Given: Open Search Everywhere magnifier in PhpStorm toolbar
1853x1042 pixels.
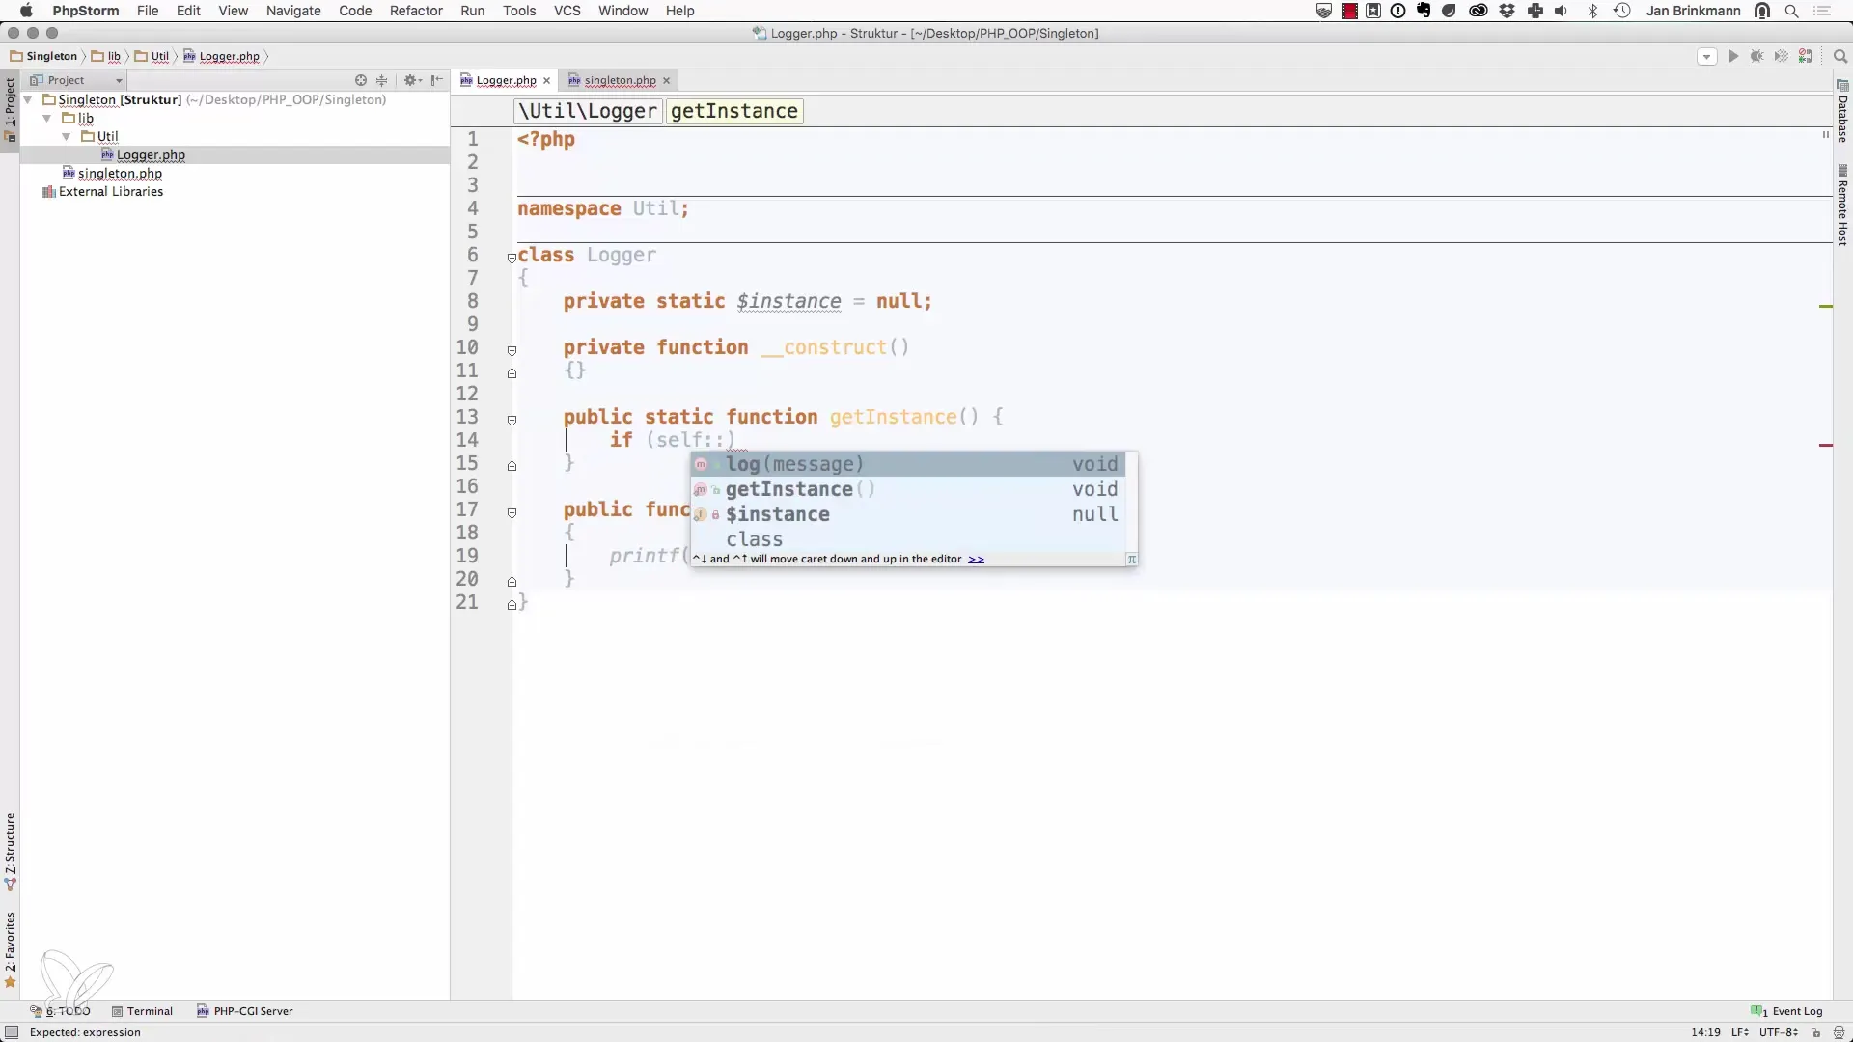Looking at the screenshot, I should pos(1839,57).
